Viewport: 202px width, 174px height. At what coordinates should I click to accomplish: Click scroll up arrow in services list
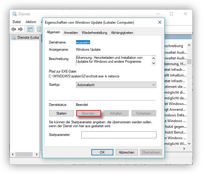click(x=189, y=45)
